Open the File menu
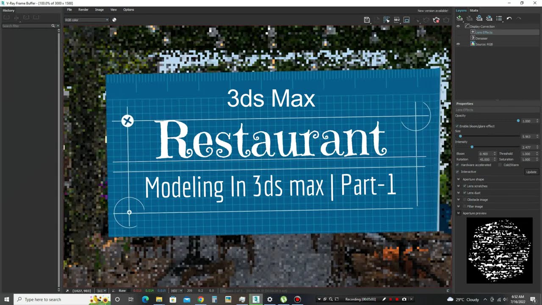 click(x=69, y=9)
